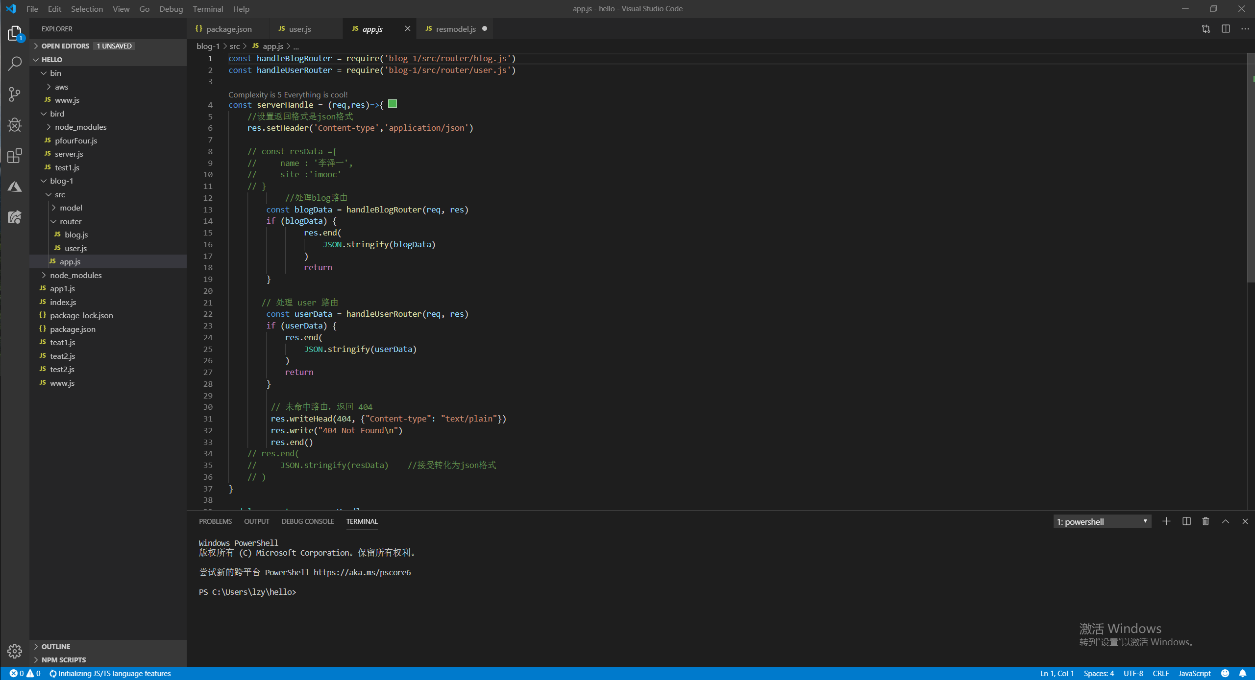Open the Debug view icon
The width and height of the screenshot is (1255, 680).
click(15, 125)
